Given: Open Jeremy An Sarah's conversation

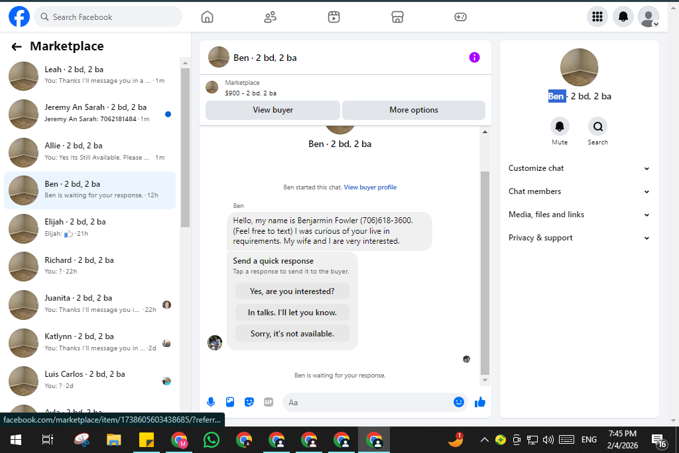Looking at the screenshot, I should tap(90, 114).
